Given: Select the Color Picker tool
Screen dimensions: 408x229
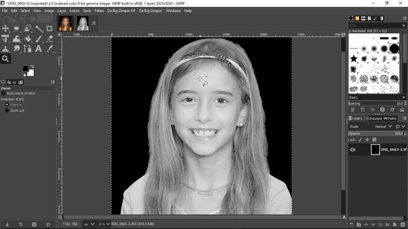Looking at the screenshot, I should click(50, 48).
